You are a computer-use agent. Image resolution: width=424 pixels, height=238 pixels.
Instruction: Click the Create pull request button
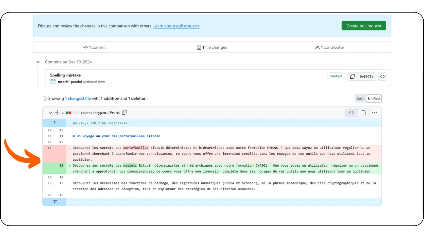364,26
